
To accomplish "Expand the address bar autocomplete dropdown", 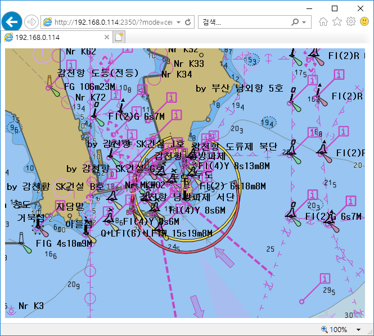I will pos(178,22).
